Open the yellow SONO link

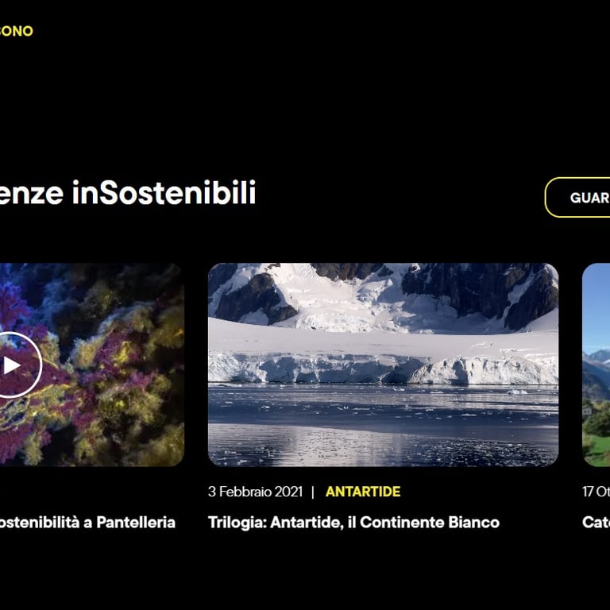coord(17,31)
